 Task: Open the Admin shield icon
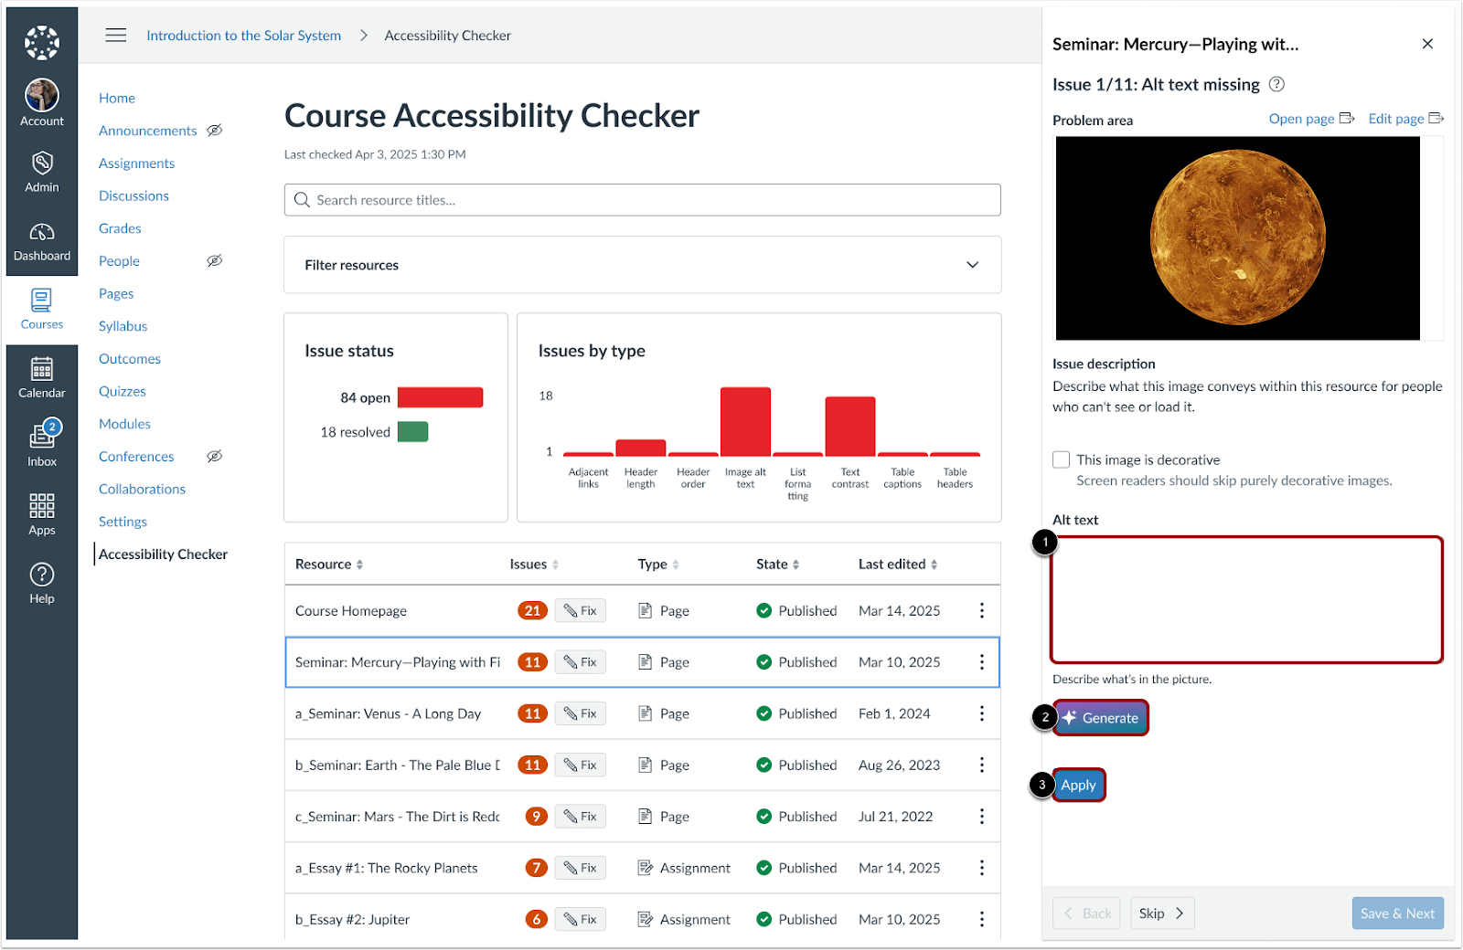[x=42, y=173]
